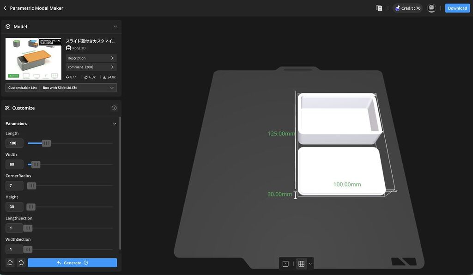The height and width of the screenshot is (275, 473).
Task: Click the CornerRadius value input field
Action: coord(14,186)
